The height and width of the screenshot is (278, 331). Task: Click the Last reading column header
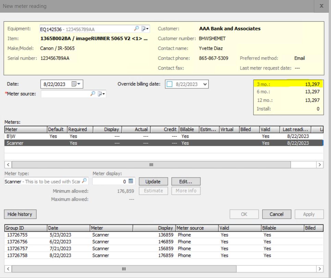tap(295, 129)
